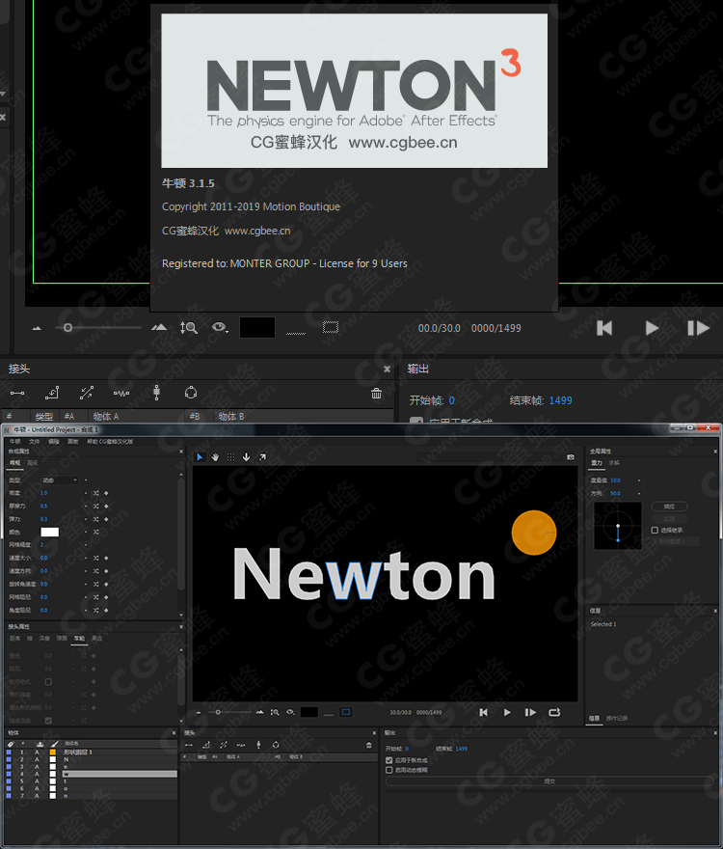
Task: Switch to 水解 tab in global properties
Action: tap(614, 463)
